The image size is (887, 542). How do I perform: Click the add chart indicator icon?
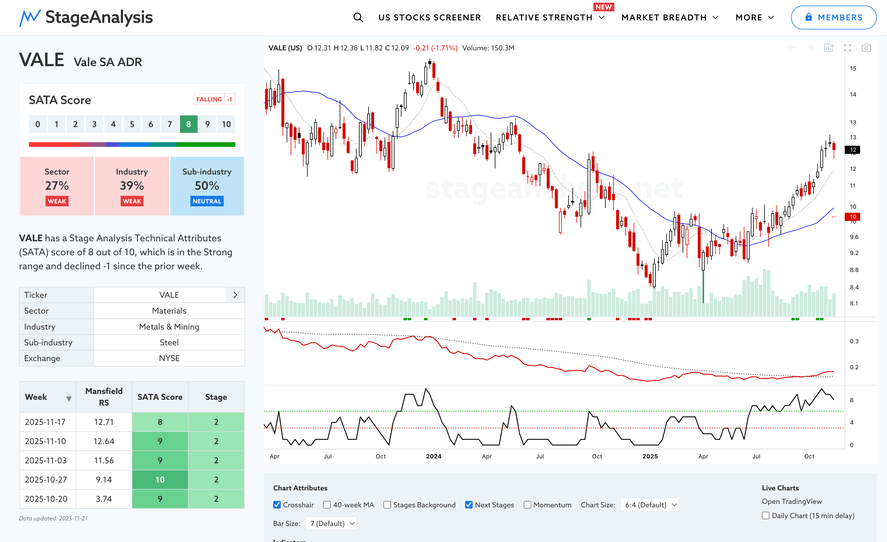point(829,48)
